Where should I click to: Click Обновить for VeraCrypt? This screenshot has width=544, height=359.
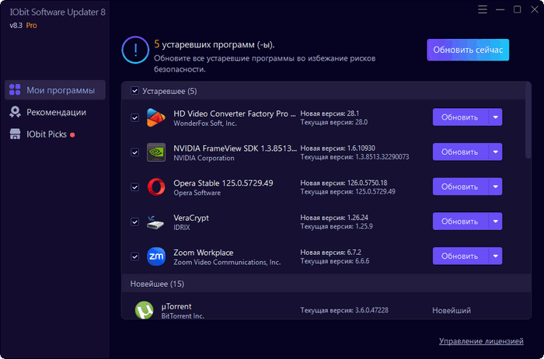click(x=460, y=221)
